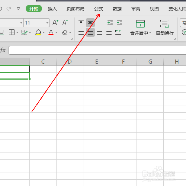The image size is (186, 186).
Task: Increase indent icon
Action: [119, 23]
